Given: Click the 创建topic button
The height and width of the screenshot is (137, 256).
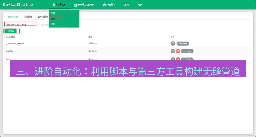Looking at the screenshot, I should point(11,31).
